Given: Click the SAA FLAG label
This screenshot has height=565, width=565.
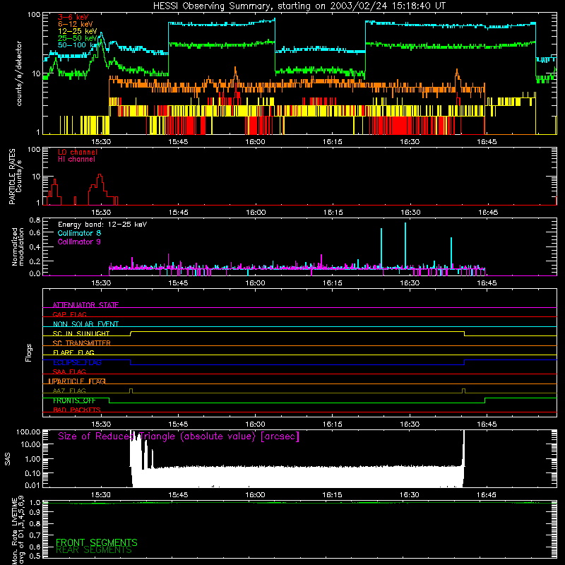Looking at the screenshot, I should pos(69,371).
